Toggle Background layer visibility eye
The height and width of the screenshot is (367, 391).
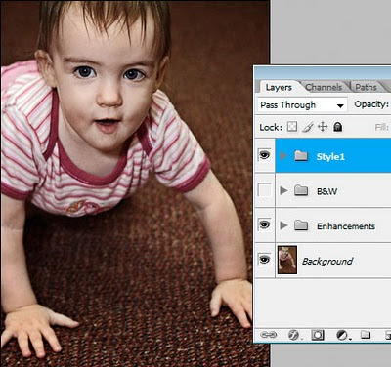pyautogui.click(x=264, y=260)
